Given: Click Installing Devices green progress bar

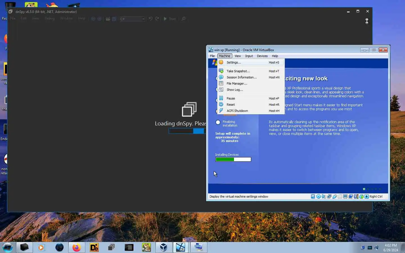Looking at the screenshot, I should tap(233, 159).
